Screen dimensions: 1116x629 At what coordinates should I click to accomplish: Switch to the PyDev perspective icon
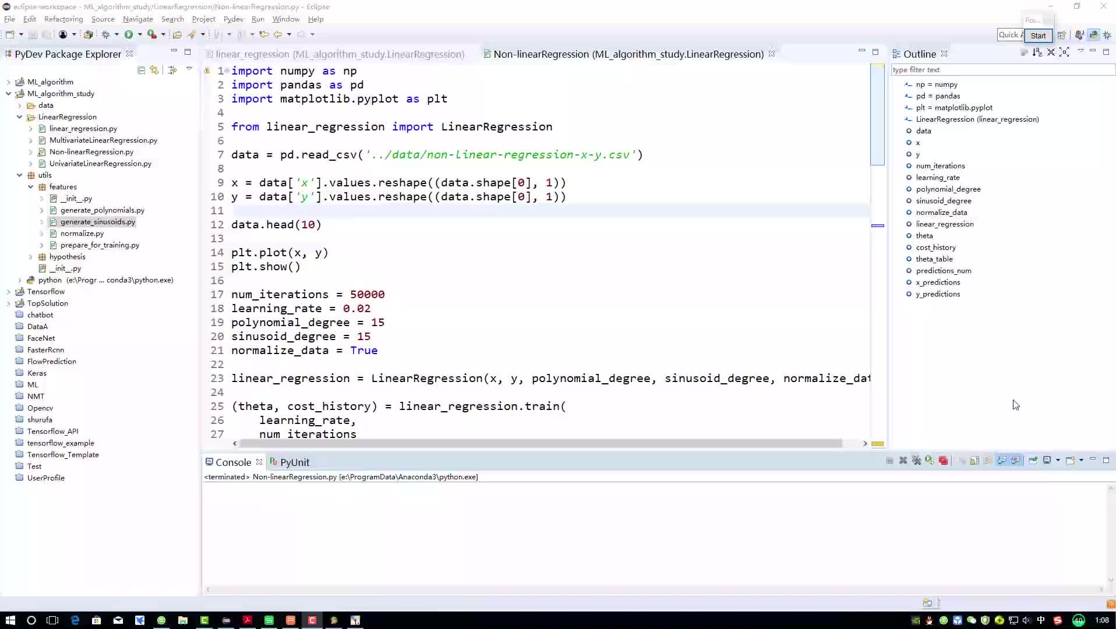1093,35
